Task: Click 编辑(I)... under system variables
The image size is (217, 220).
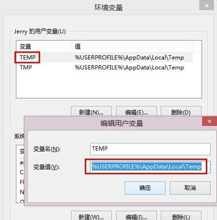Action: 136,216
